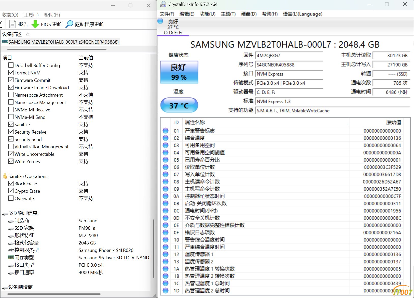Toggle the Overwrite checkbox
This screenshot has height=298, width=414.
click(11, 198)
